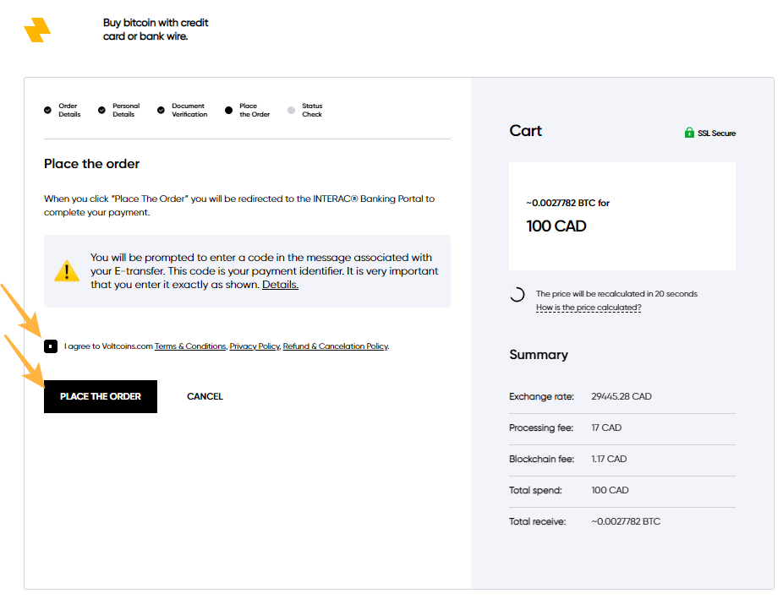
Task: Click the '100 CAD' cart amount
Action: coord(556,226)
